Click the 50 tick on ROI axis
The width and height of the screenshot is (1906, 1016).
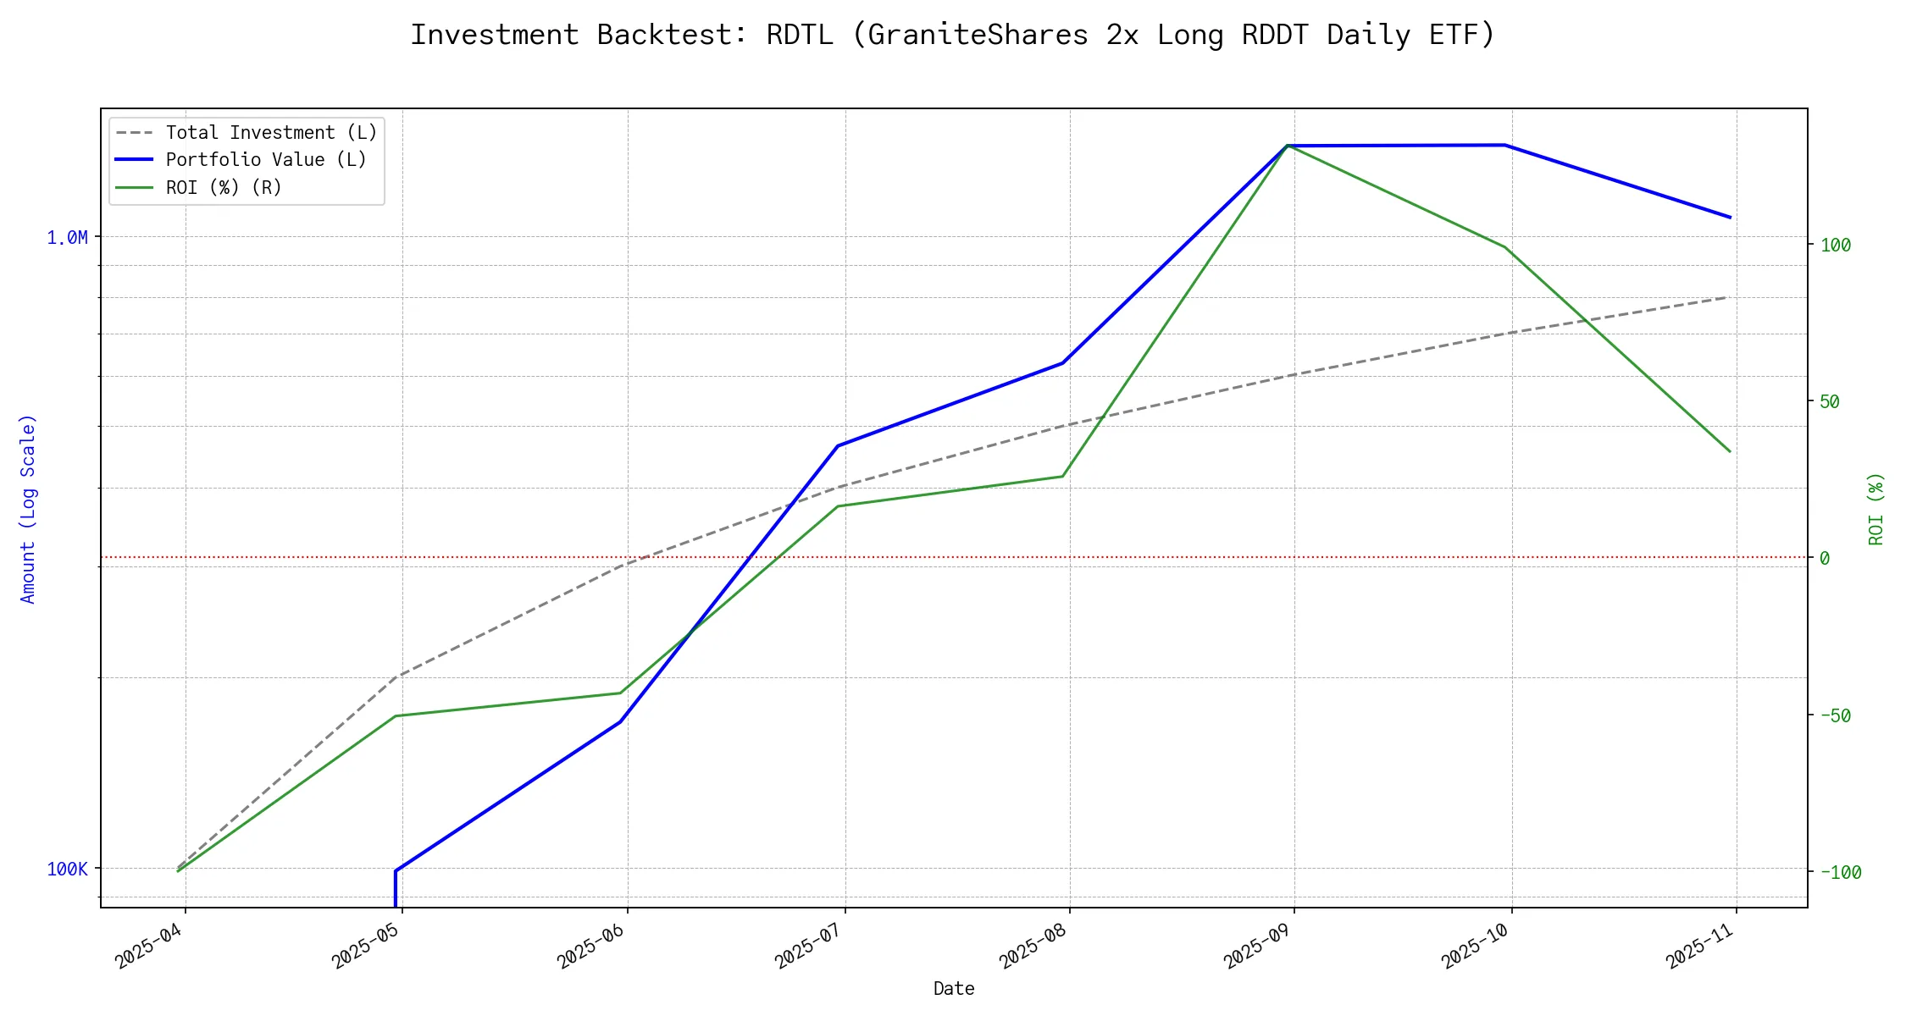[x=1830, y=402]
